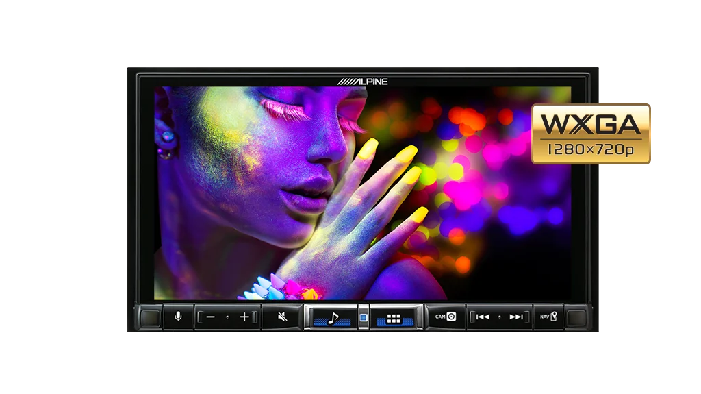Screen dimensions: 701x394
Task: Increase volume with the plus button
Action: tap(244, 317)
